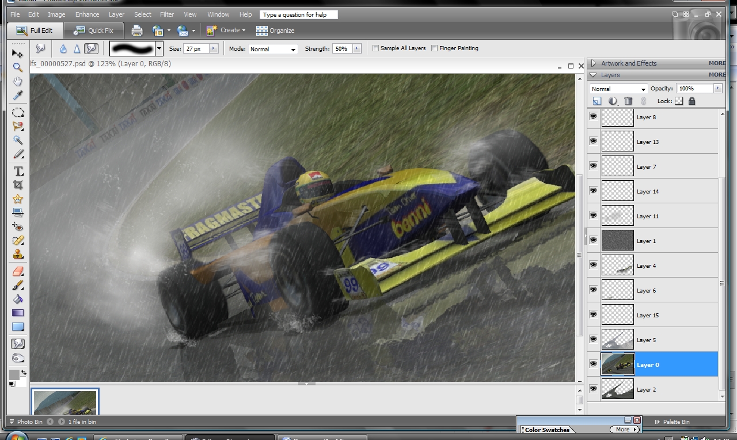Viewport: 737px width, 440px height.
Task: Click in the help search field
Action: 298,14
